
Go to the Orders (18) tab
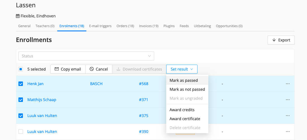(x=125, y=26)
